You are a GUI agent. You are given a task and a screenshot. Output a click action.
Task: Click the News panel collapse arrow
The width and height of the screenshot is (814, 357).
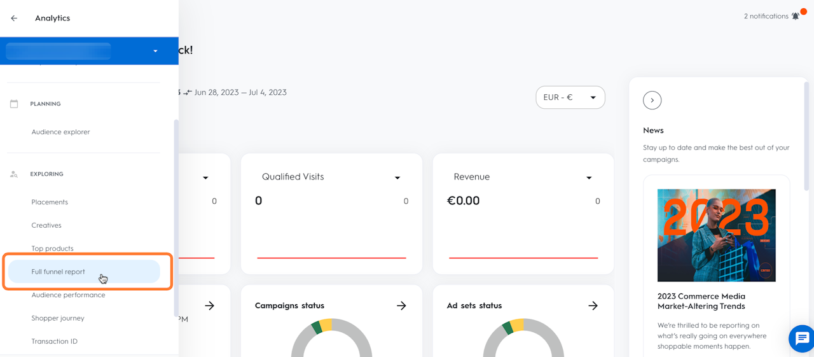652,100
